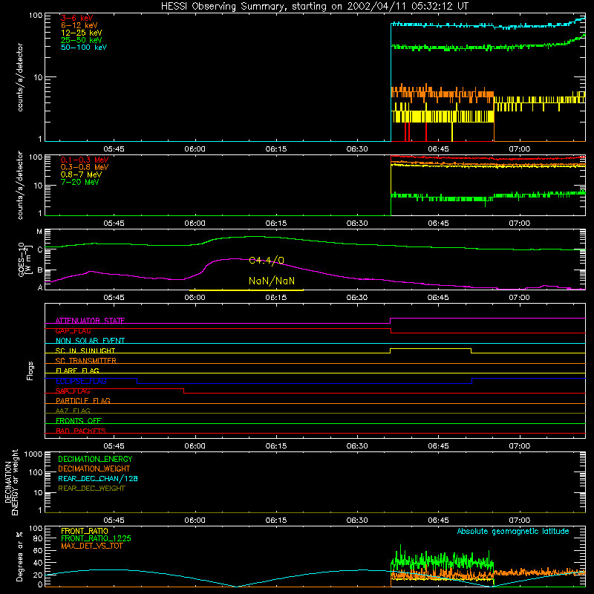Click the MAX_DET_VS_TOT legend entry
Screen dimensions: 594x594
[x=91, y=546]
